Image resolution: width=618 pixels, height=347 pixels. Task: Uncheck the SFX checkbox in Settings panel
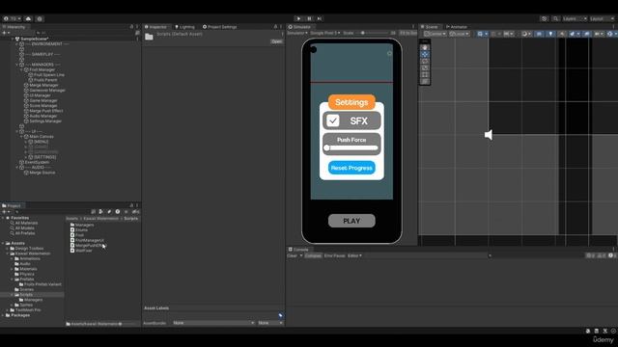click(x=333, y=120)
